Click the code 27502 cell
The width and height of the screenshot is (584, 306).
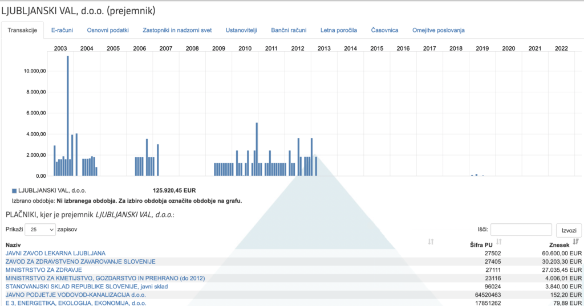coord(492,253)
